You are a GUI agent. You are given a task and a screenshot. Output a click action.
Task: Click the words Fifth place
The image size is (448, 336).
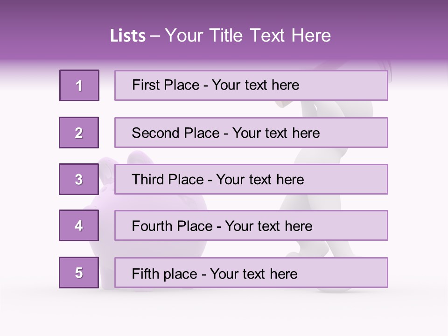(165, 274)
